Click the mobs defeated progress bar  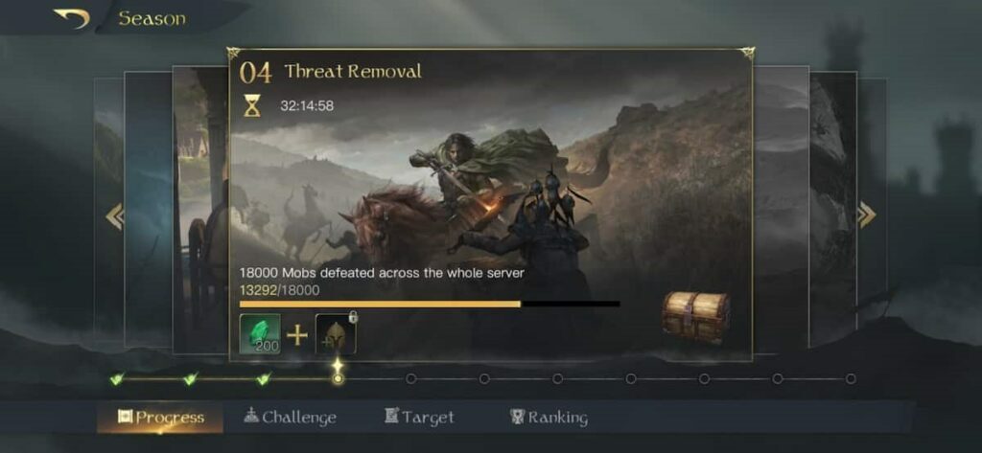[430, 305]
